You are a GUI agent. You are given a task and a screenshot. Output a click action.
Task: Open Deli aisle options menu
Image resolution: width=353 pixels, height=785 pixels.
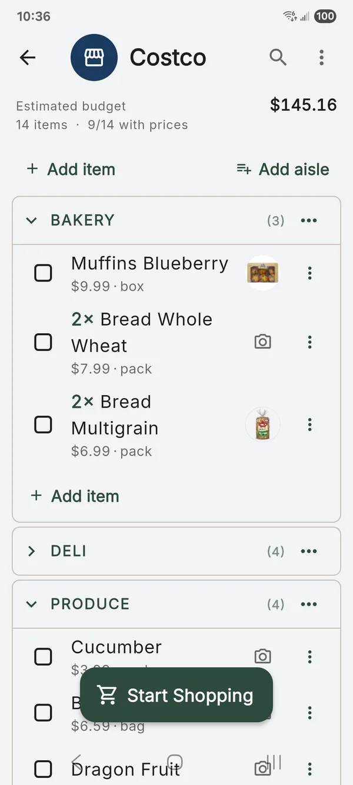pyautogui.click(x=309, y=551)
